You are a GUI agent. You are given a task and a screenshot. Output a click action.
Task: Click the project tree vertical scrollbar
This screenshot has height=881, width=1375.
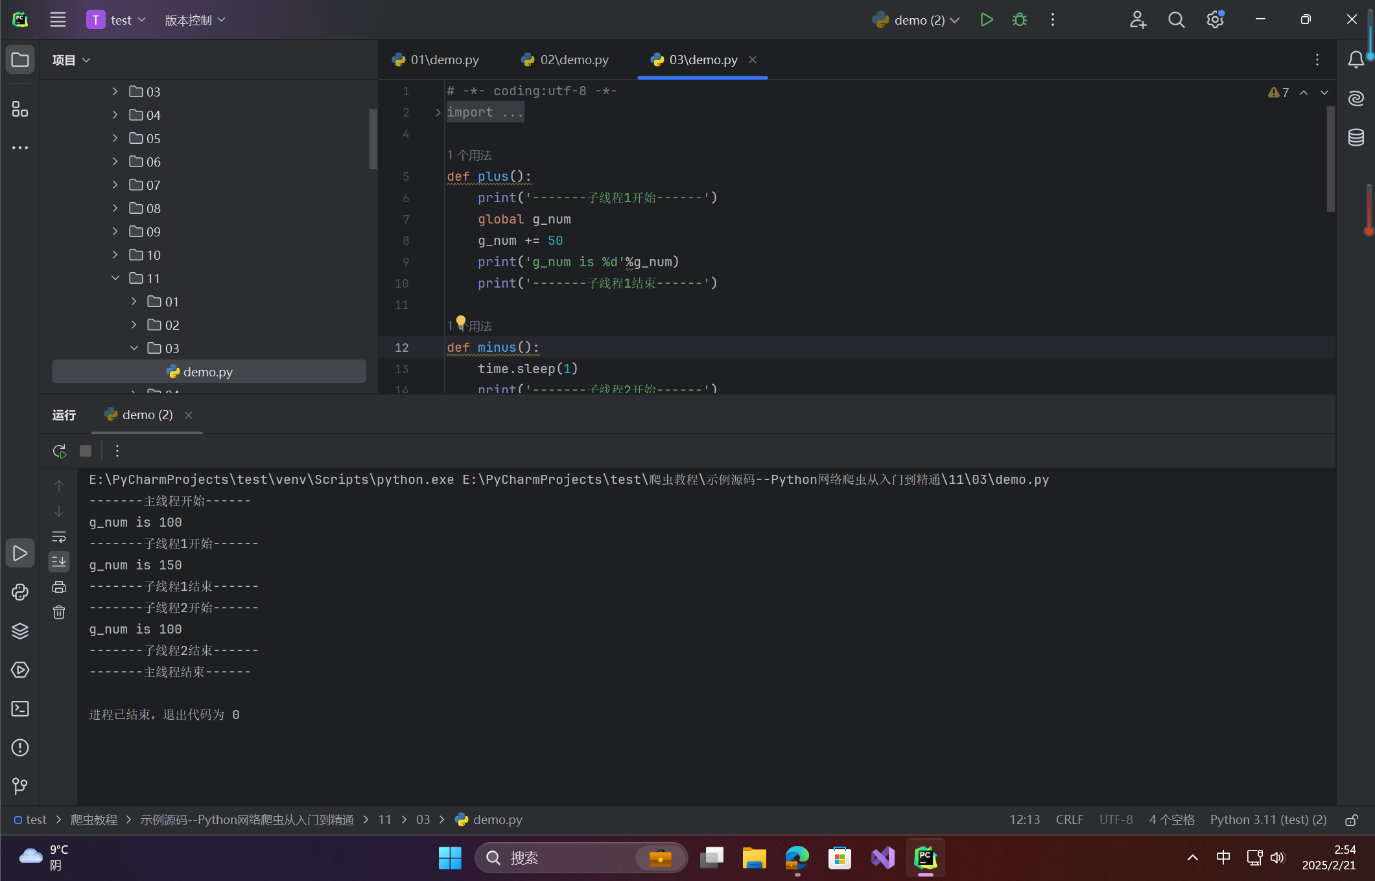coord(373,139)
